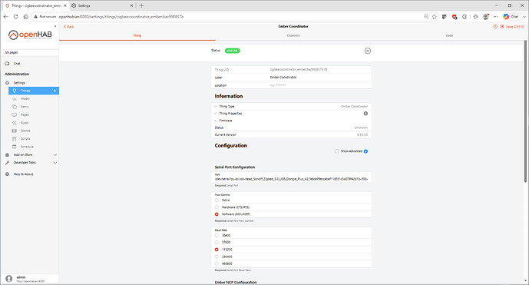The height and width of the screenshot is (285, 529).
Task: Click the admin user avatar in the sidebar
Action: pyautogui.click(x=9, y=279)
